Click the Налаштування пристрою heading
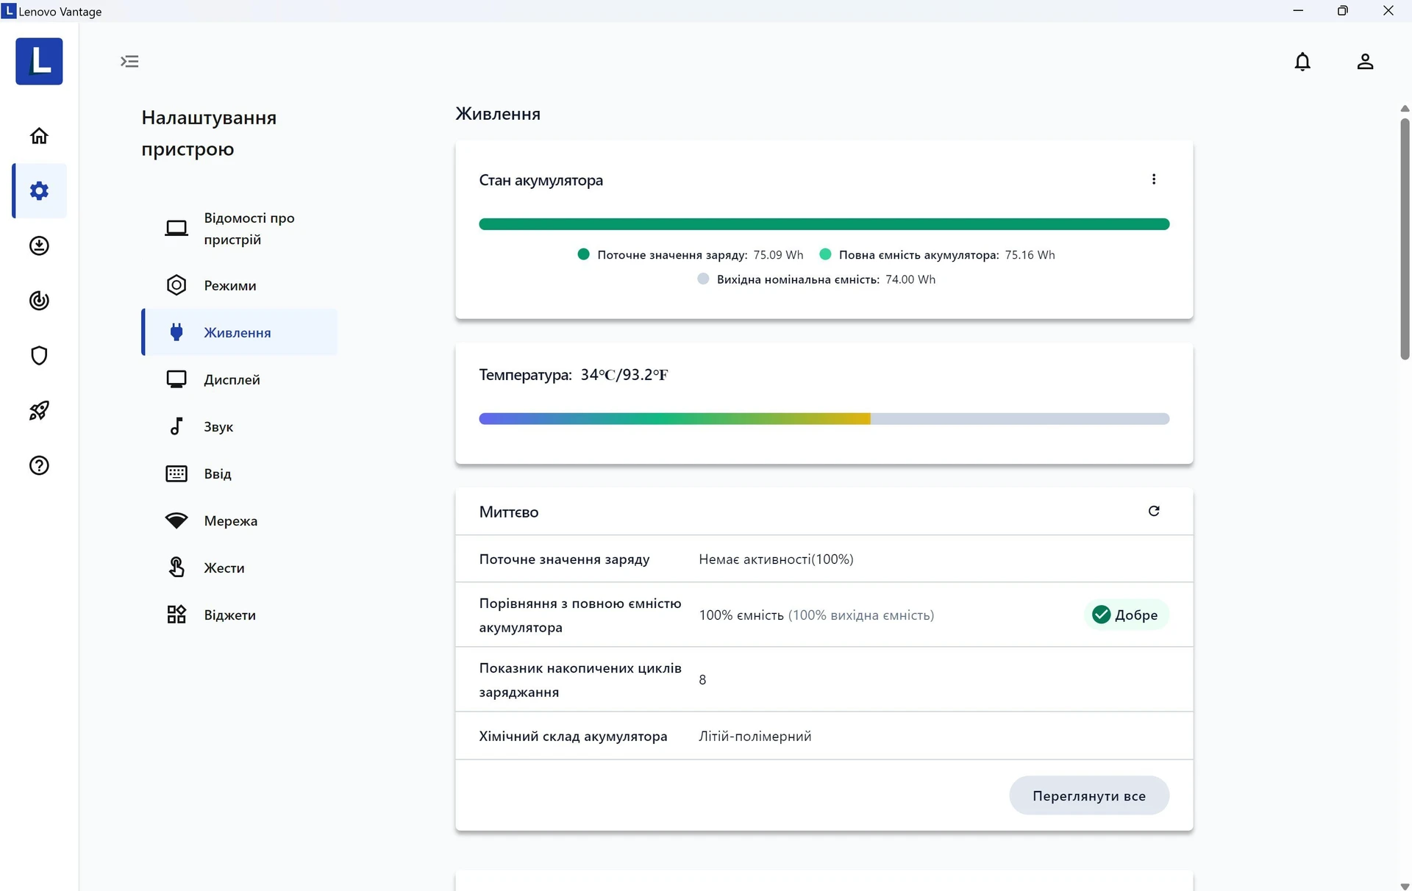The width and height of the screenshot is (1412, 891). point(209,133)
